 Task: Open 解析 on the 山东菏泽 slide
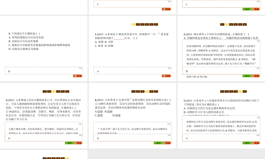coord(158,143)
